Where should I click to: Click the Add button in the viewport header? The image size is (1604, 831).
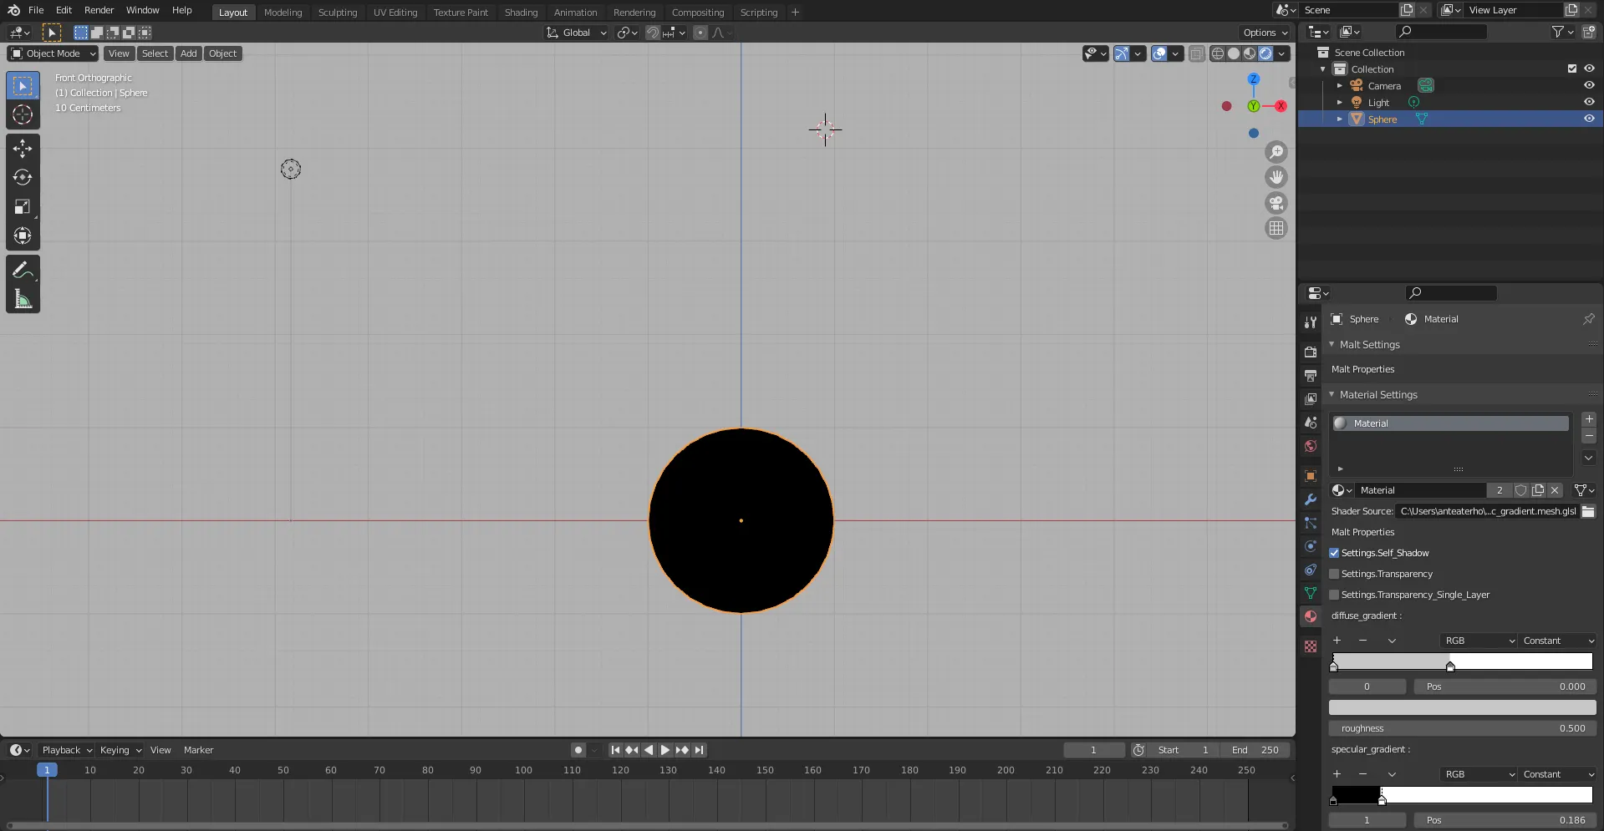pos(189,53)
